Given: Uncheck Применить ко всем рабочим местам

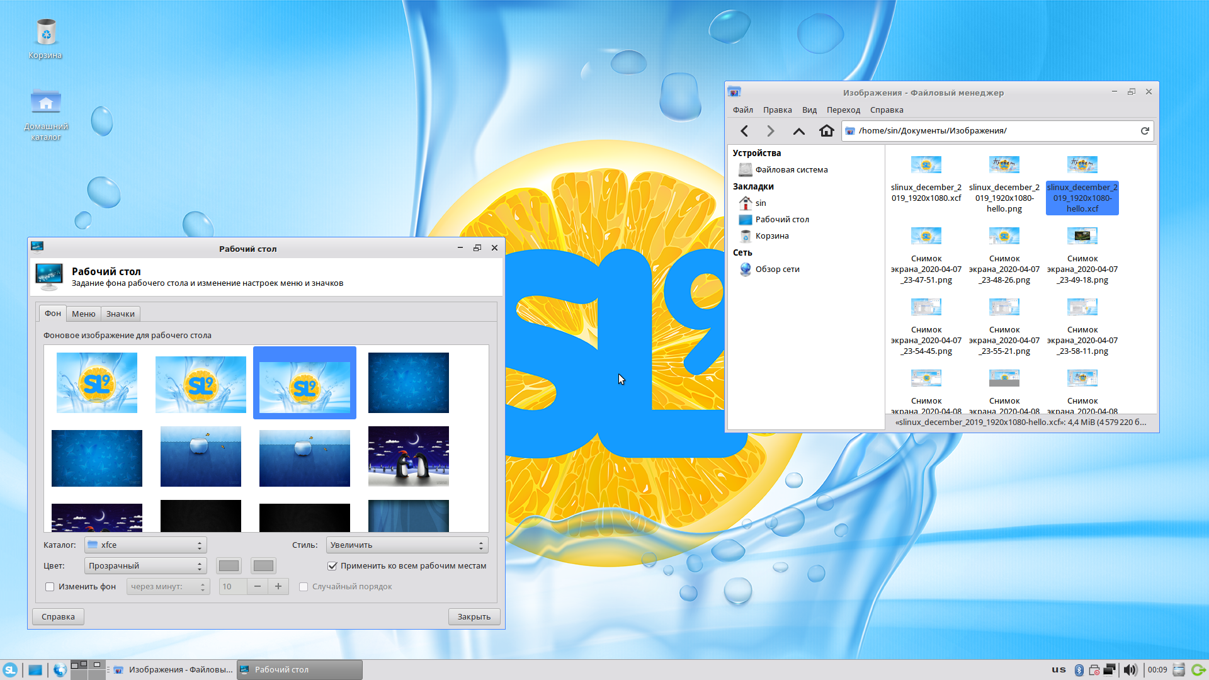Looking at the screenshot, I should click(x=332, y=566).
